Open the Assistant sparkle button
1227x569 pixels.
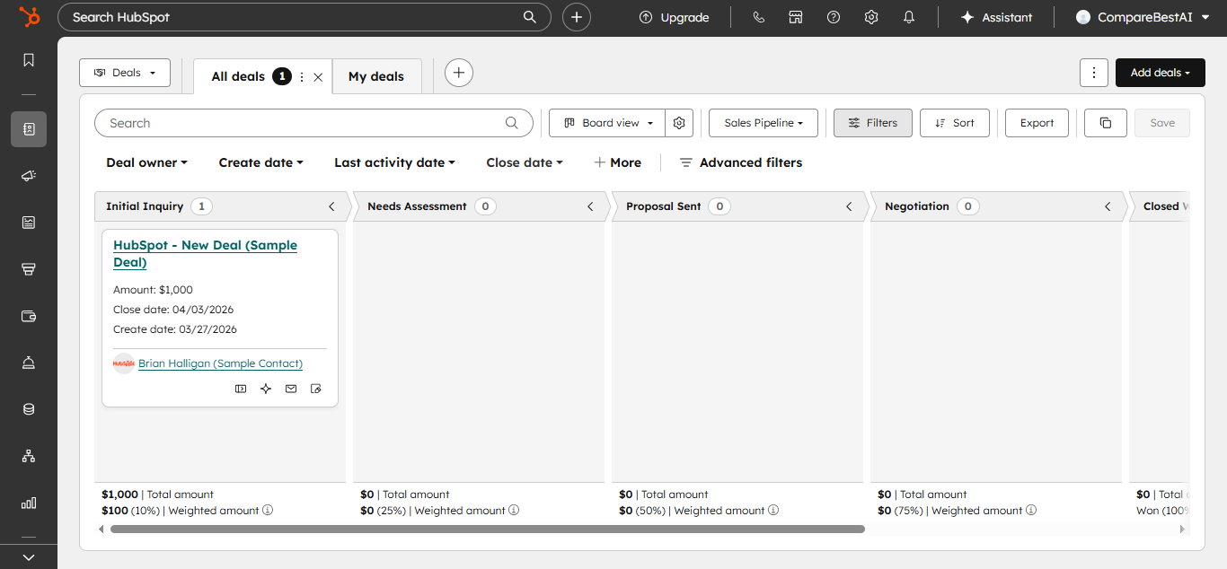pos(996,17)
